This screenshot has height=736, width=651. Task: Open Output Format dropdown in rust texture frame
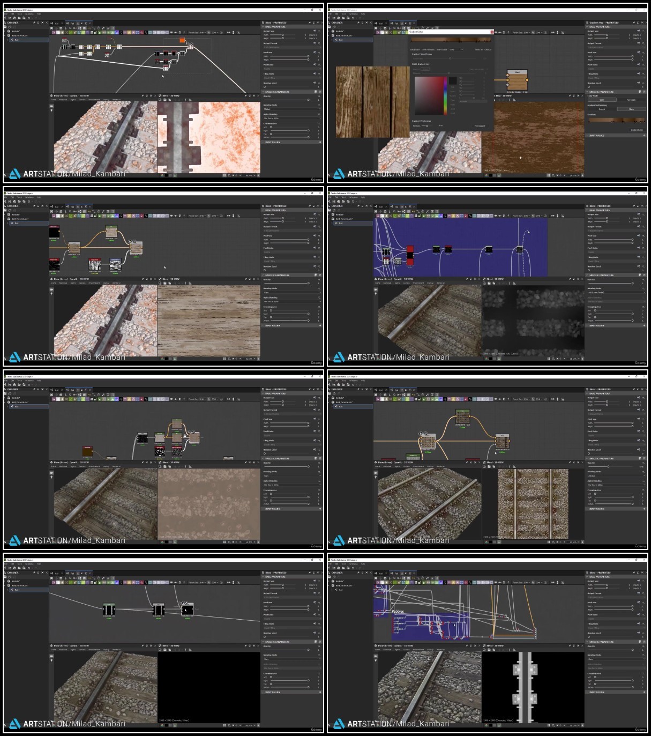pos(291,48)
